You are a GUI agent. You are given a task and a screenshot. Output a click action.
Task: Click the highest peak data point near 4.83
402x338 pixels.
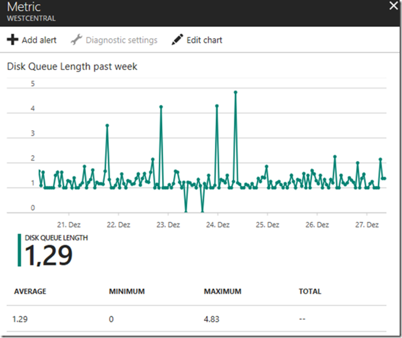[235, 92]
